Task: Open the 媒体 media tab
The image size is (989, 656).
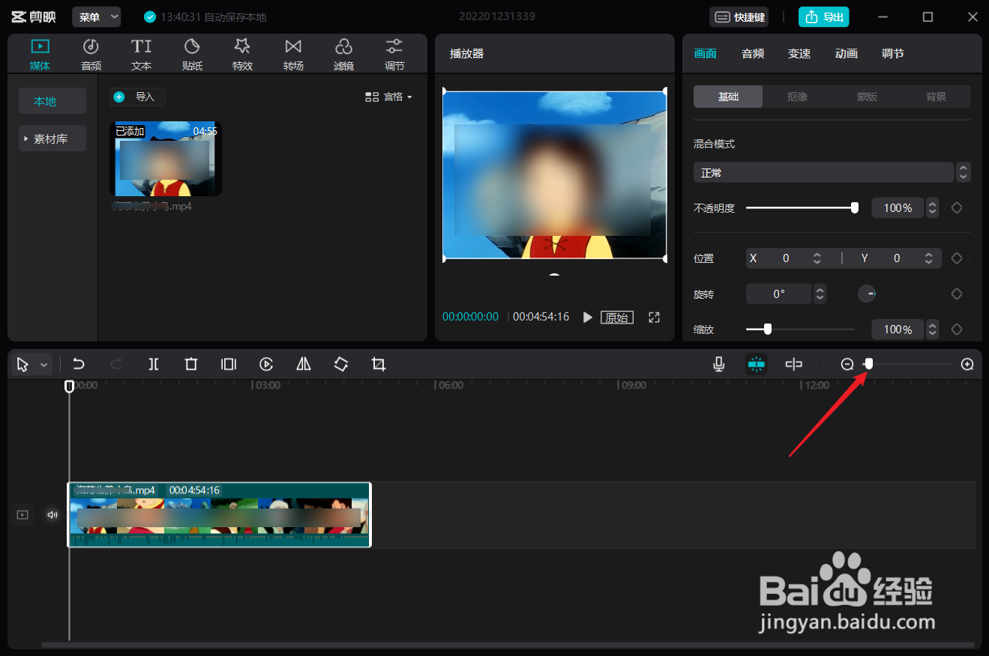Action: click(x=40, y=55)
